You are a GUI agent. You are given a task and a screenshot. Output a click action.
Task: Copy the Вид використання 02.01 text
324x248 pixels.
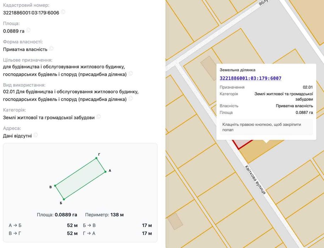point(130,98)
